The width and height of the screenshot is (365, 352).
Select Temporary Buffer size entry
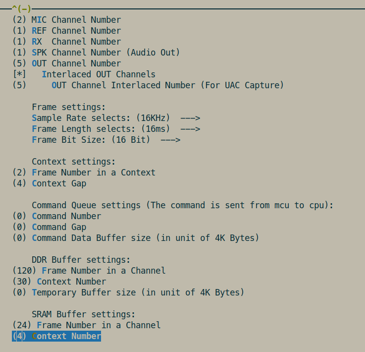pos(128,293)
